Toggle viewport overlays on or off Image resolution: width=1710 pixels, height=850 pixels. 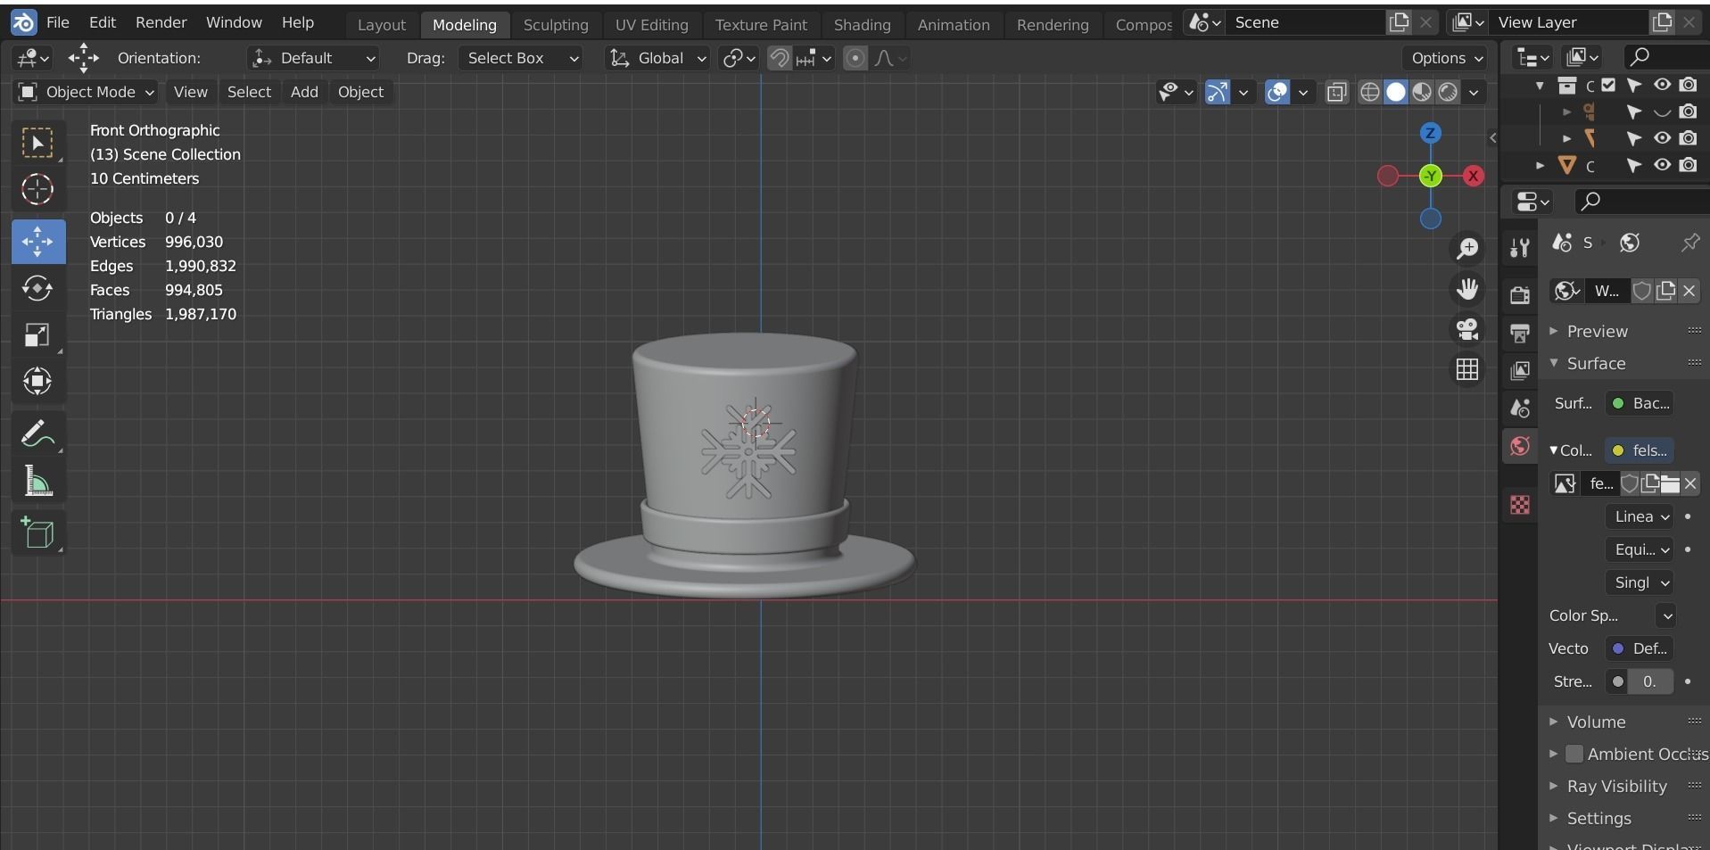pyautogui.click(x=1276, y=92)
